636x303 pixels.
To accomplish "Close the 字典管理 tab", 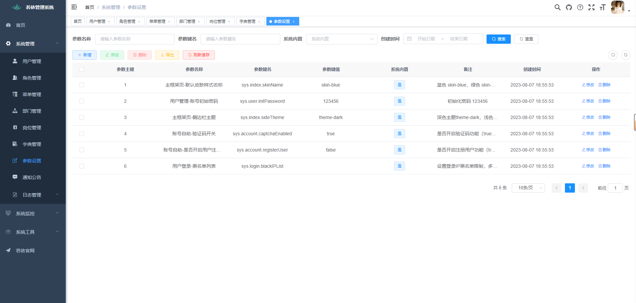I will 259,22.
